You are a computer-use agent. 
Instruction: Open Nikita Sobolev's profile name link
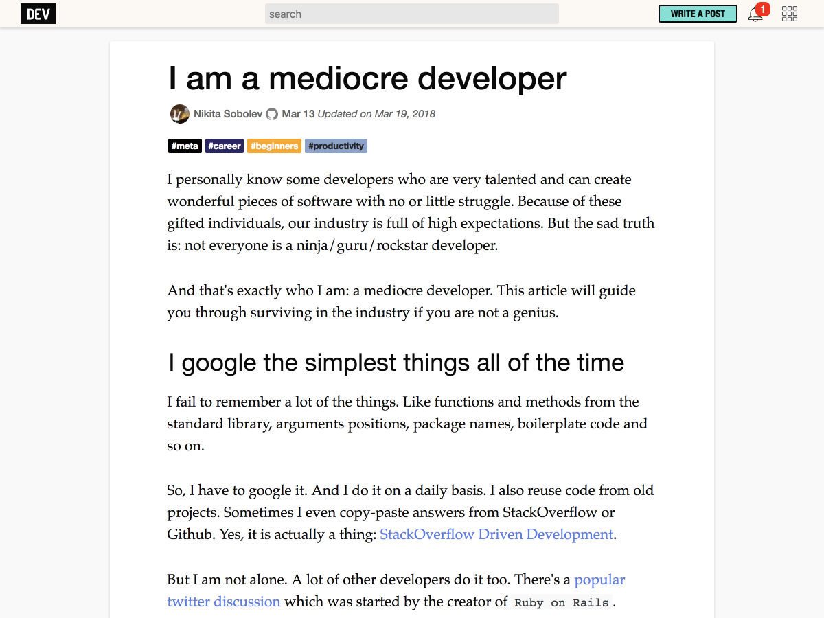228,114
